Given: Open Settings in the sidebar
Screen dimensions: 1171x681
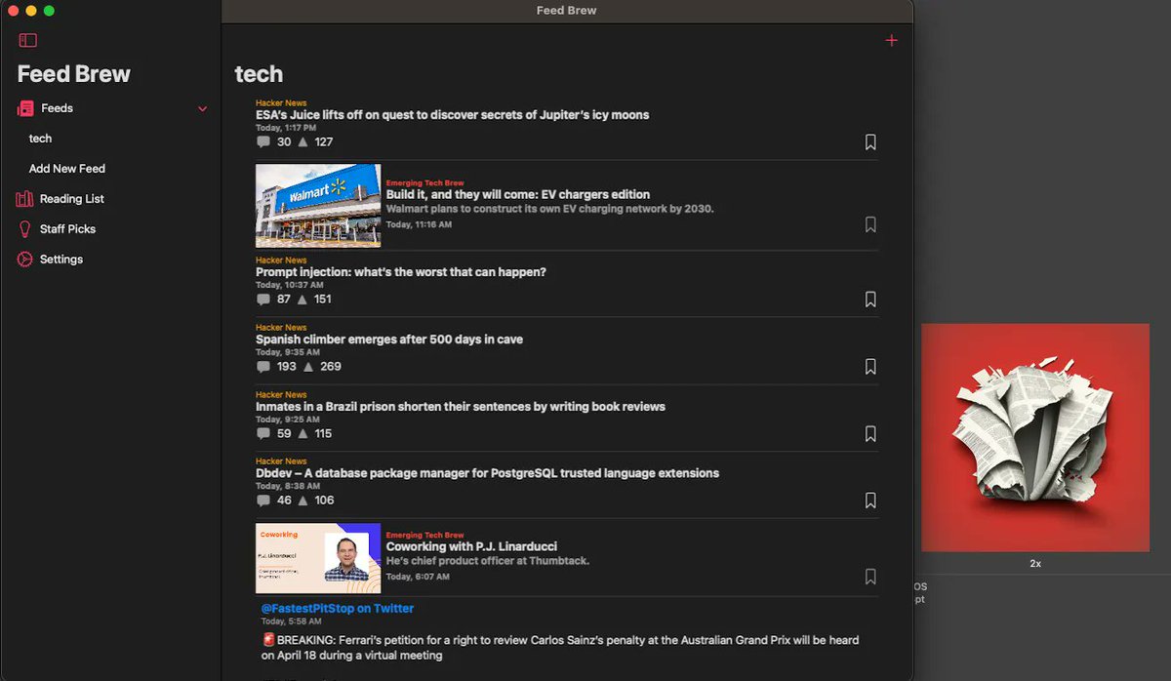Looking at the screenshot, I should pyautogui.click(x=61, y=260).
